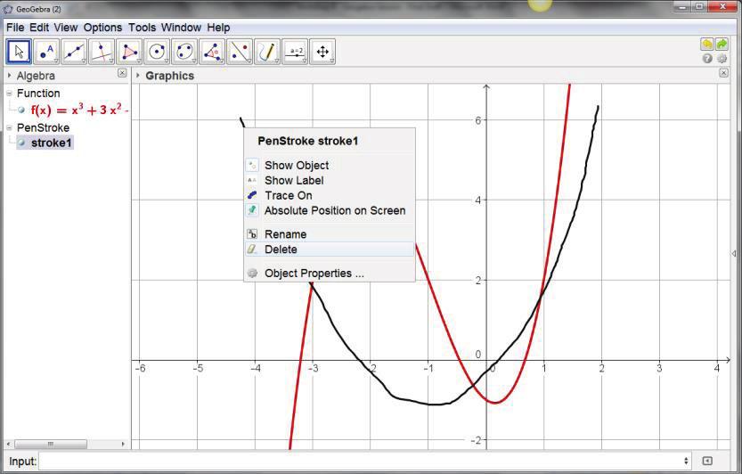
Task: Select the Circle with Center tool
Action: 157,52
